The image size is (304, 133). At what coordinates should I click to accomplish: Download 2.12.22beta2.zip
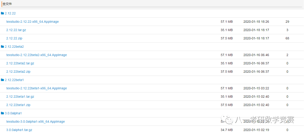(x=18, y=72)
